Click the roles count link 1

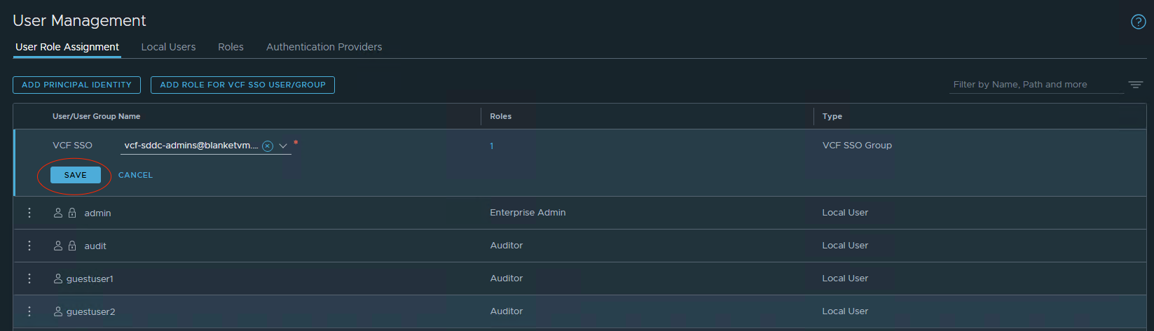pyautogui.click(x=492, y=146)
